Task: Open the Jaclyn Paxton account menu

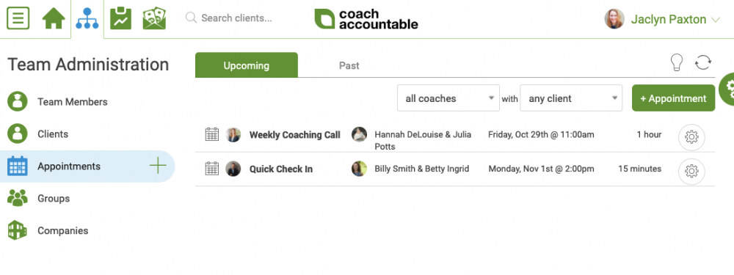Action: tap(662, 19)
